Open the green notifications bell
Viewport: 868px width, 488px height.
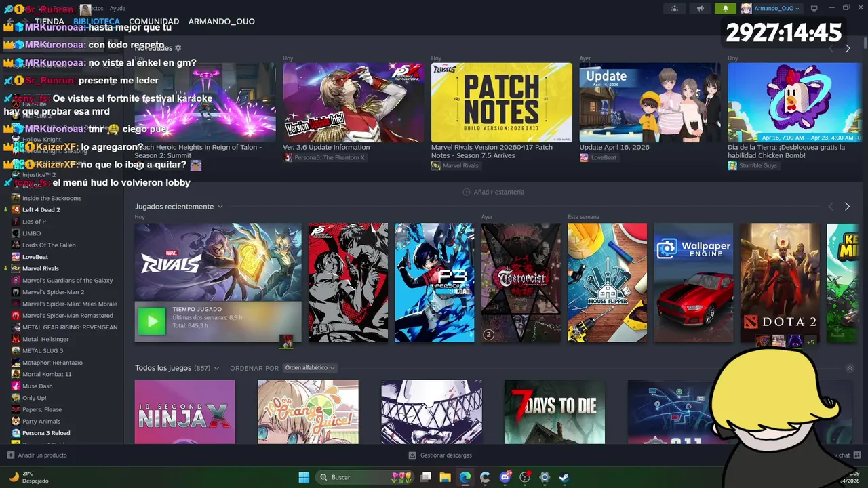pos(725,8)
